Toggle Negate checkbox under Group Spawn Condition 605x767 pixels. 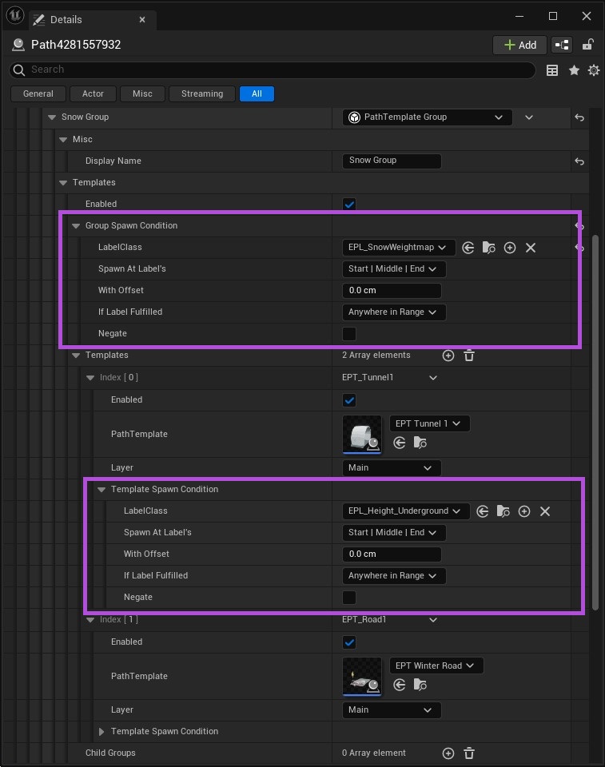tap(349, 334)
